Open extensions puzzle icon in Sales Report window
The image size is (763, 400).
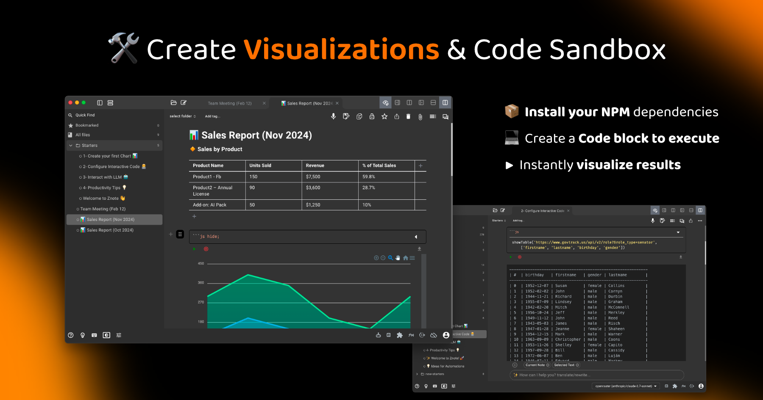click(400, 335)
